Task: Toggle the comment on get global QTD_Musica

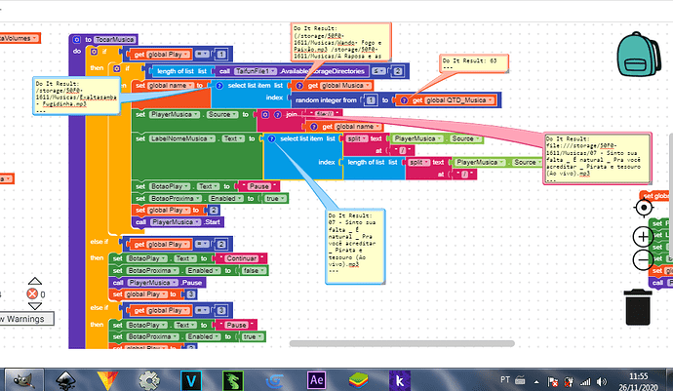Action: 401,99
